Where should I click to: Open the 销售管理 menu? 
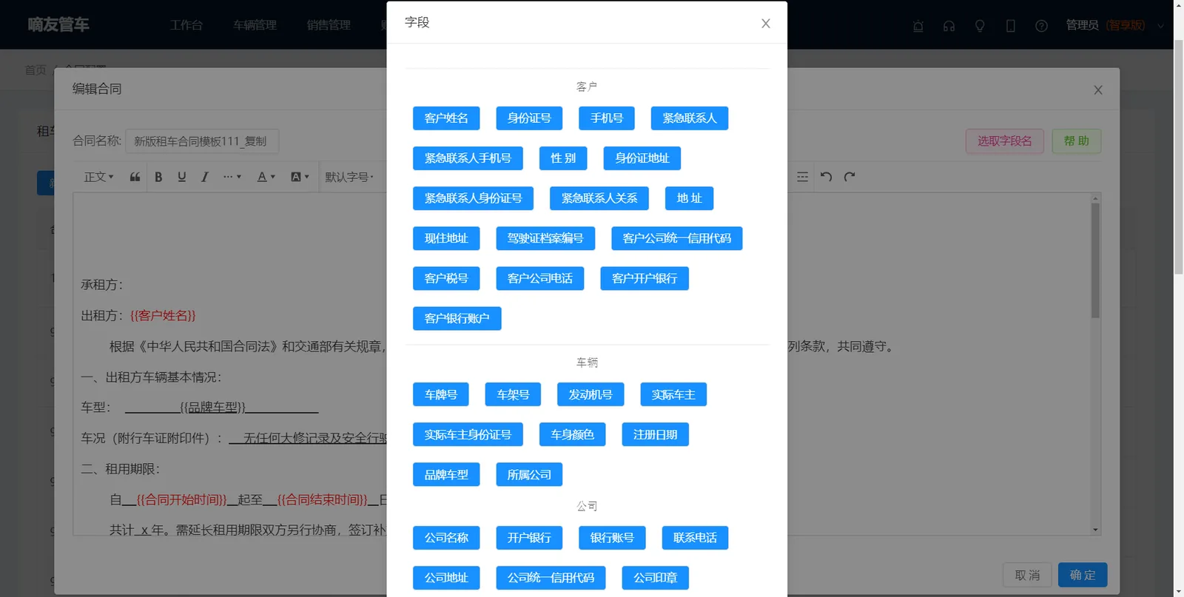coord(329,25)
